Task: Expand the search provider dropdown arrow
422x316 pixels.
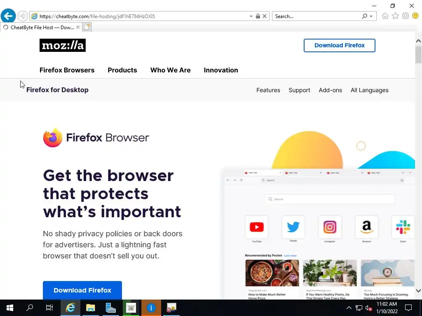Action: pyautogui.click(x=371, y=16)
